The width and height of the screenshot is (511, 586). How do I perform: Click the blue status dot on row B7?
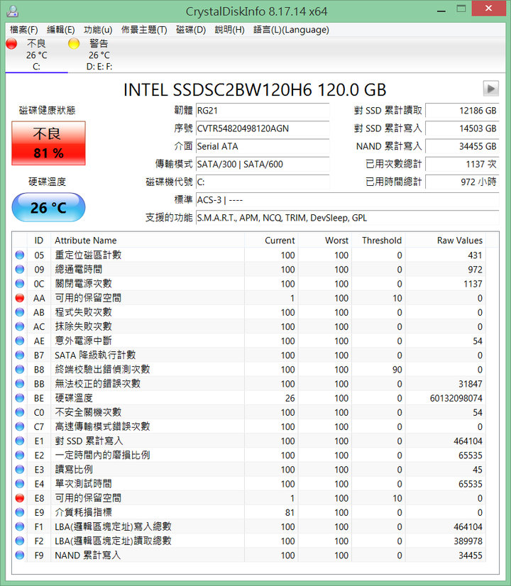click(20, 355)
